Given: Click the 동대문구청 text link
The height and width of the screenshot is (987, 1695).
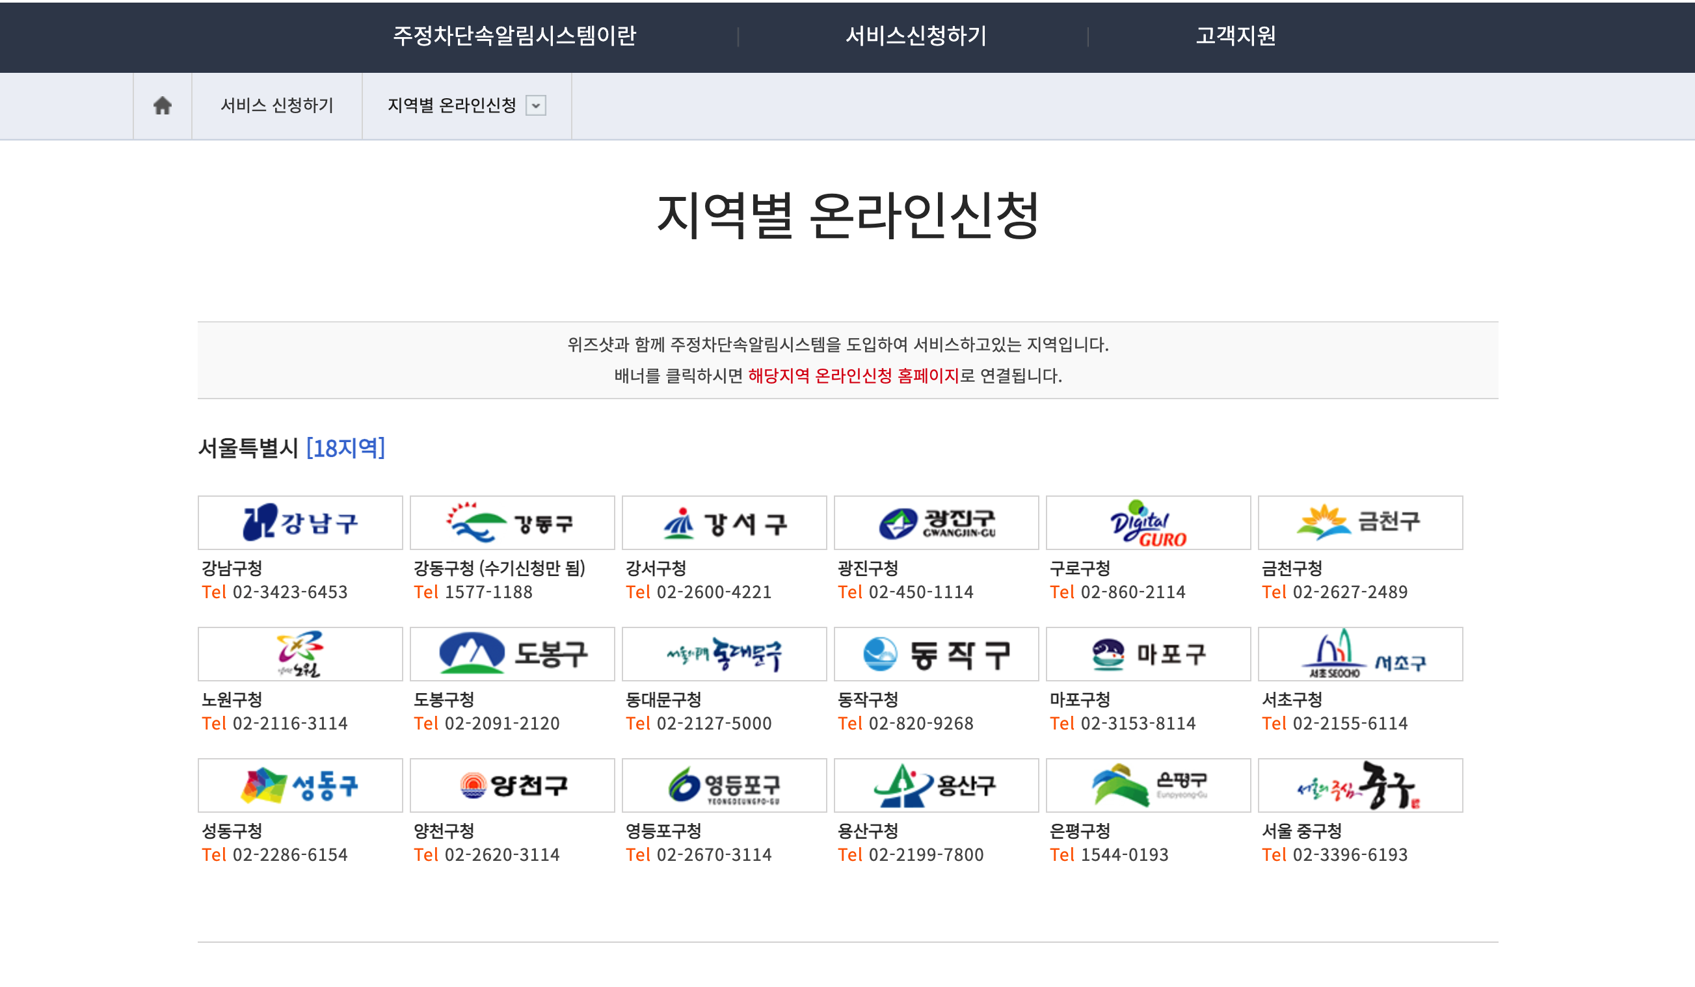Looking at the screenshot, I should coord(663,699).
